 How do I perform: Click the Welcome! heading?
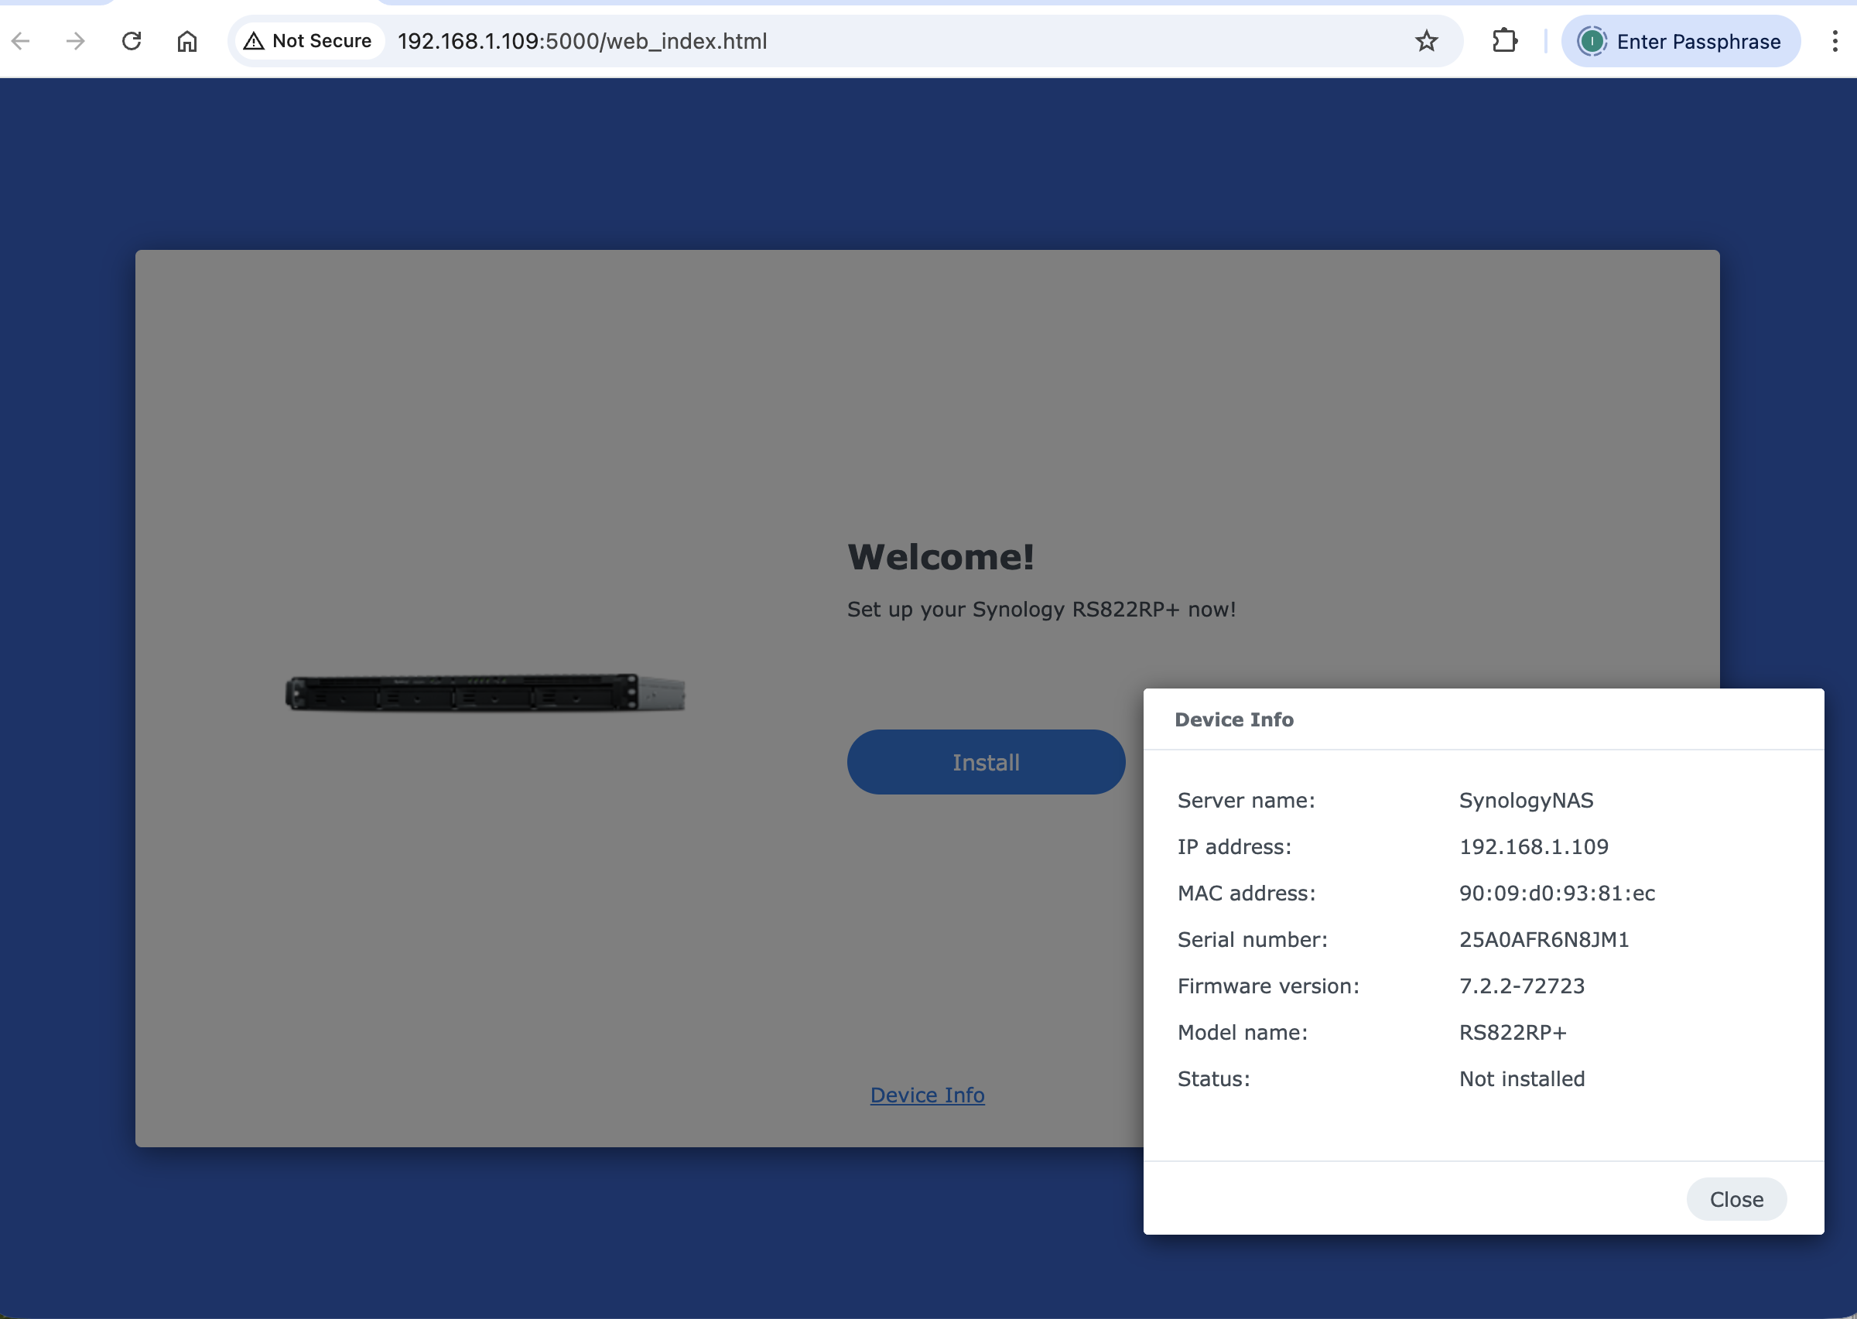click(940, 557)
